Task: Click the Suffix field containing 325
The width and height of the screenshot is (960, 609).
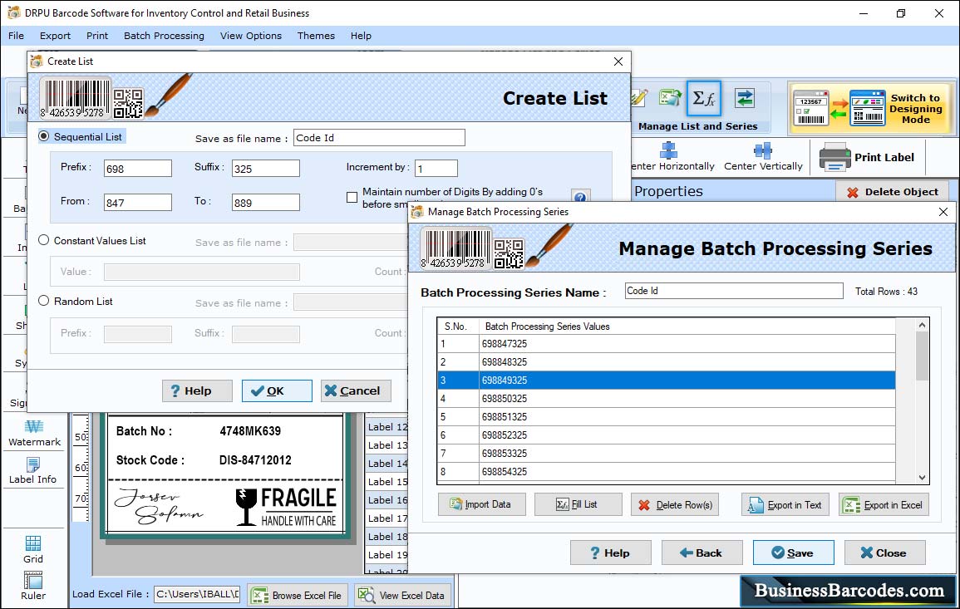Action: pyautogui.click(x=266, y=169)
